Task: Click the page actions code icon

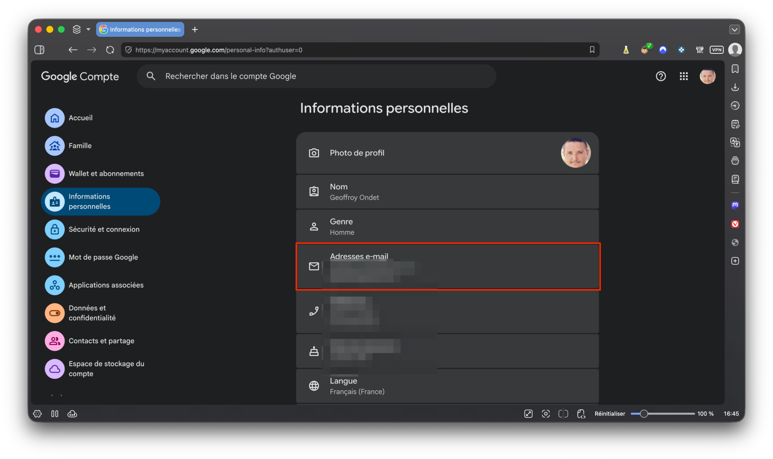Action: (581, 414)
